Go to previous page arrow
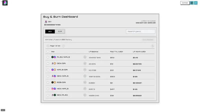 click(x=48, y=46)
